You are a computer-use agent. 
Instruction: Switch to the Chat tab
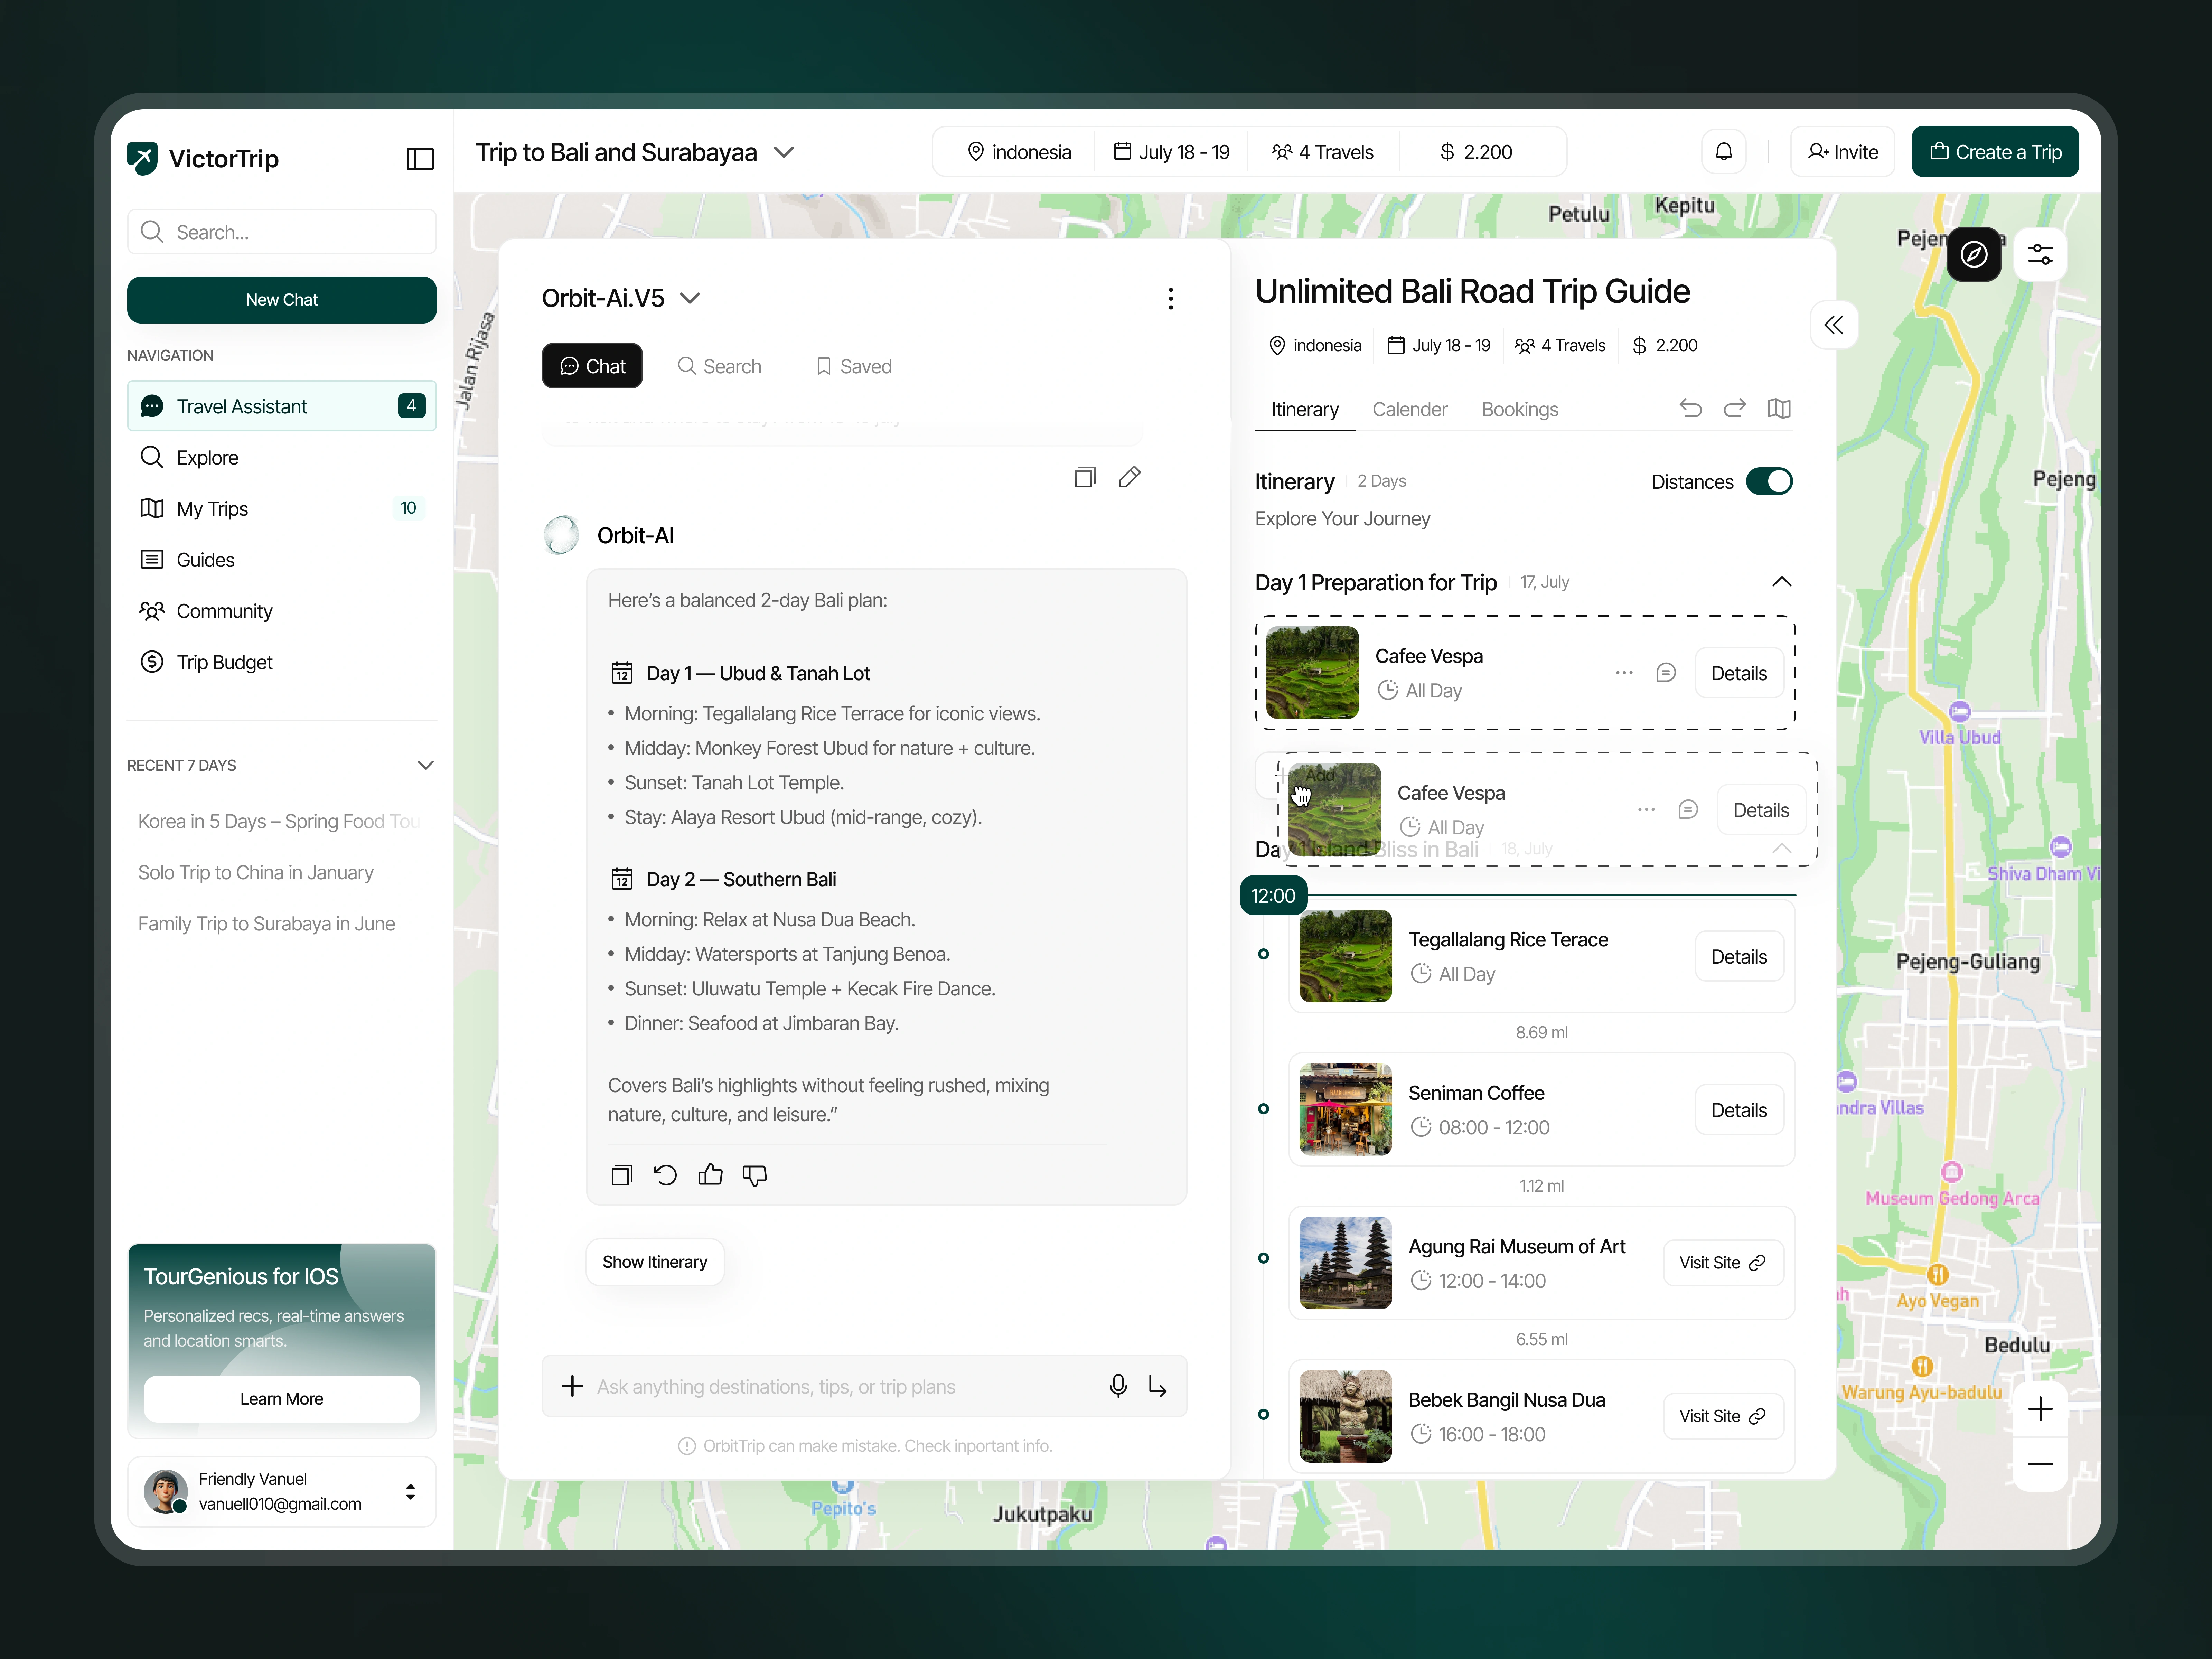[x=592, y=366]
